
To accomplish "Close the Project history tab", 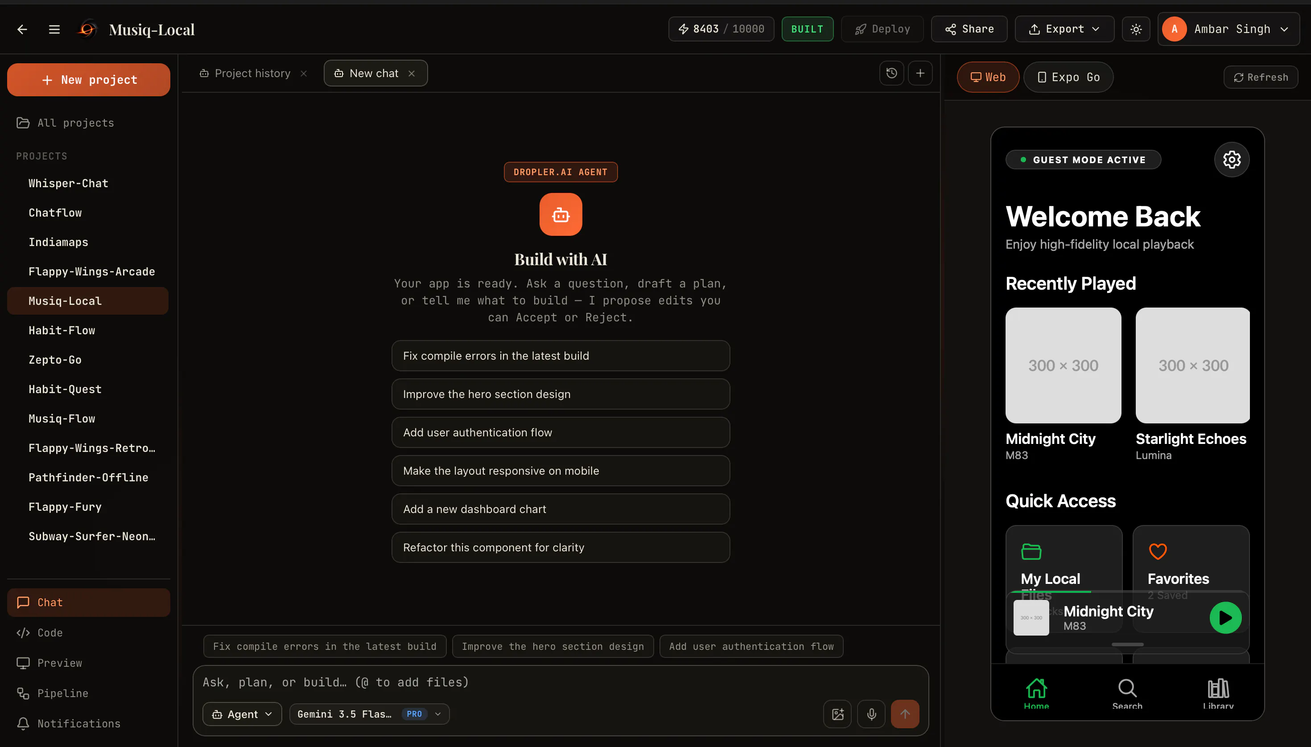I will pos(304,74).
